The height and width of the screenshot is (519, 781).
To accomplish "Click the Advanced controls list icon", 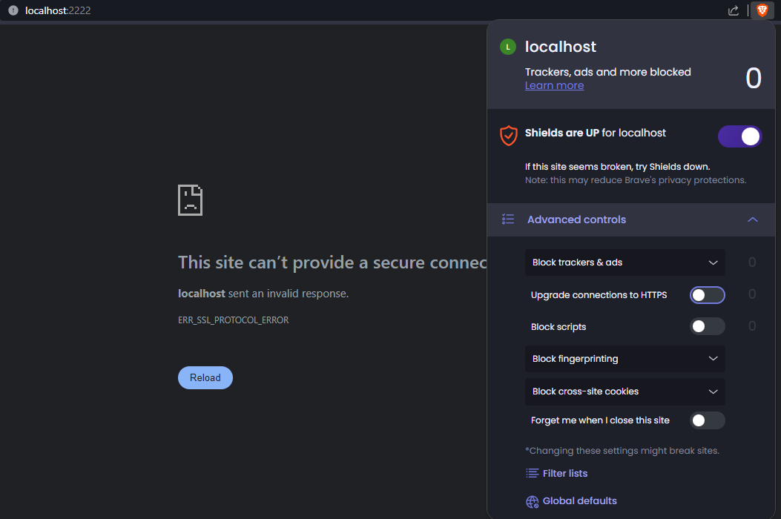I will (508, 219).
